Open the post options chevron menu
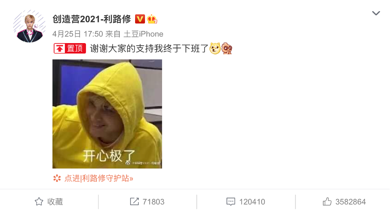This screenshot has width=390, height=211. 376,13
